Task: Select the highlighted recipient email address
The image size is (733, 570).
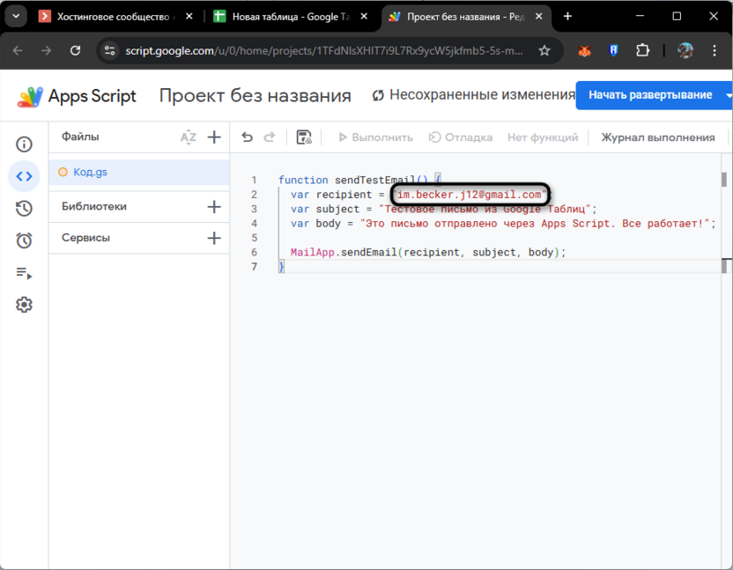Action: tap(472, 195)
